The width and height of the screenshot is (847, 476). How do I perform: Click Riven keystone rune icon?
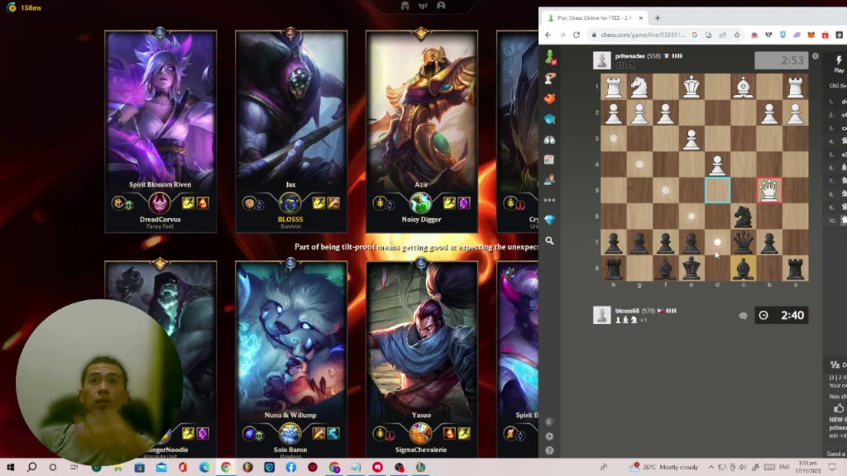click(160, 203)
